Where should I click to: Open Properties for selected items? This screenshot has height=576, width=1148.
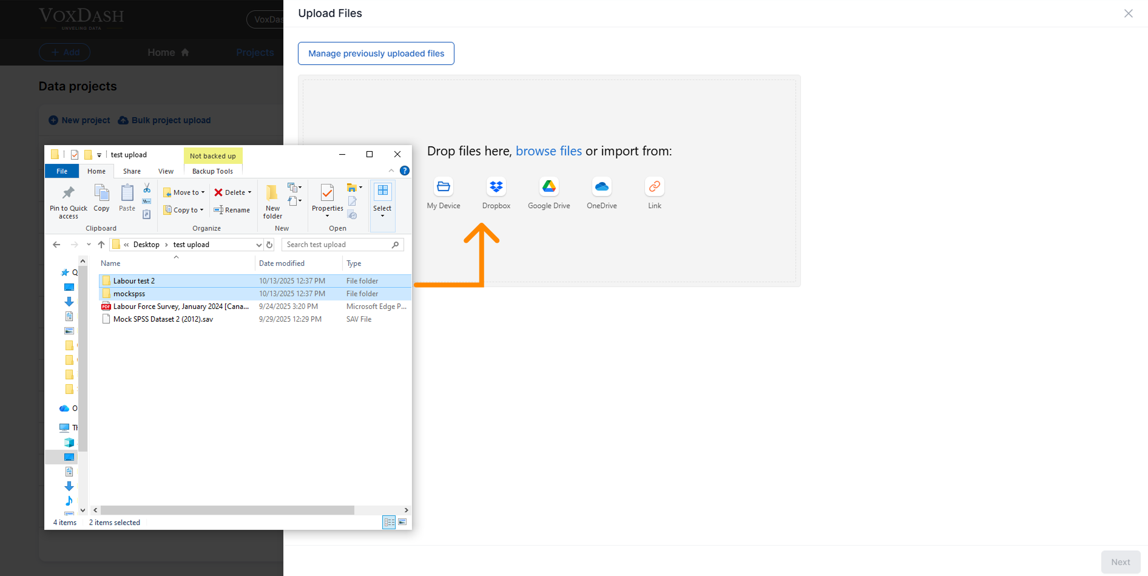(327, 201)
